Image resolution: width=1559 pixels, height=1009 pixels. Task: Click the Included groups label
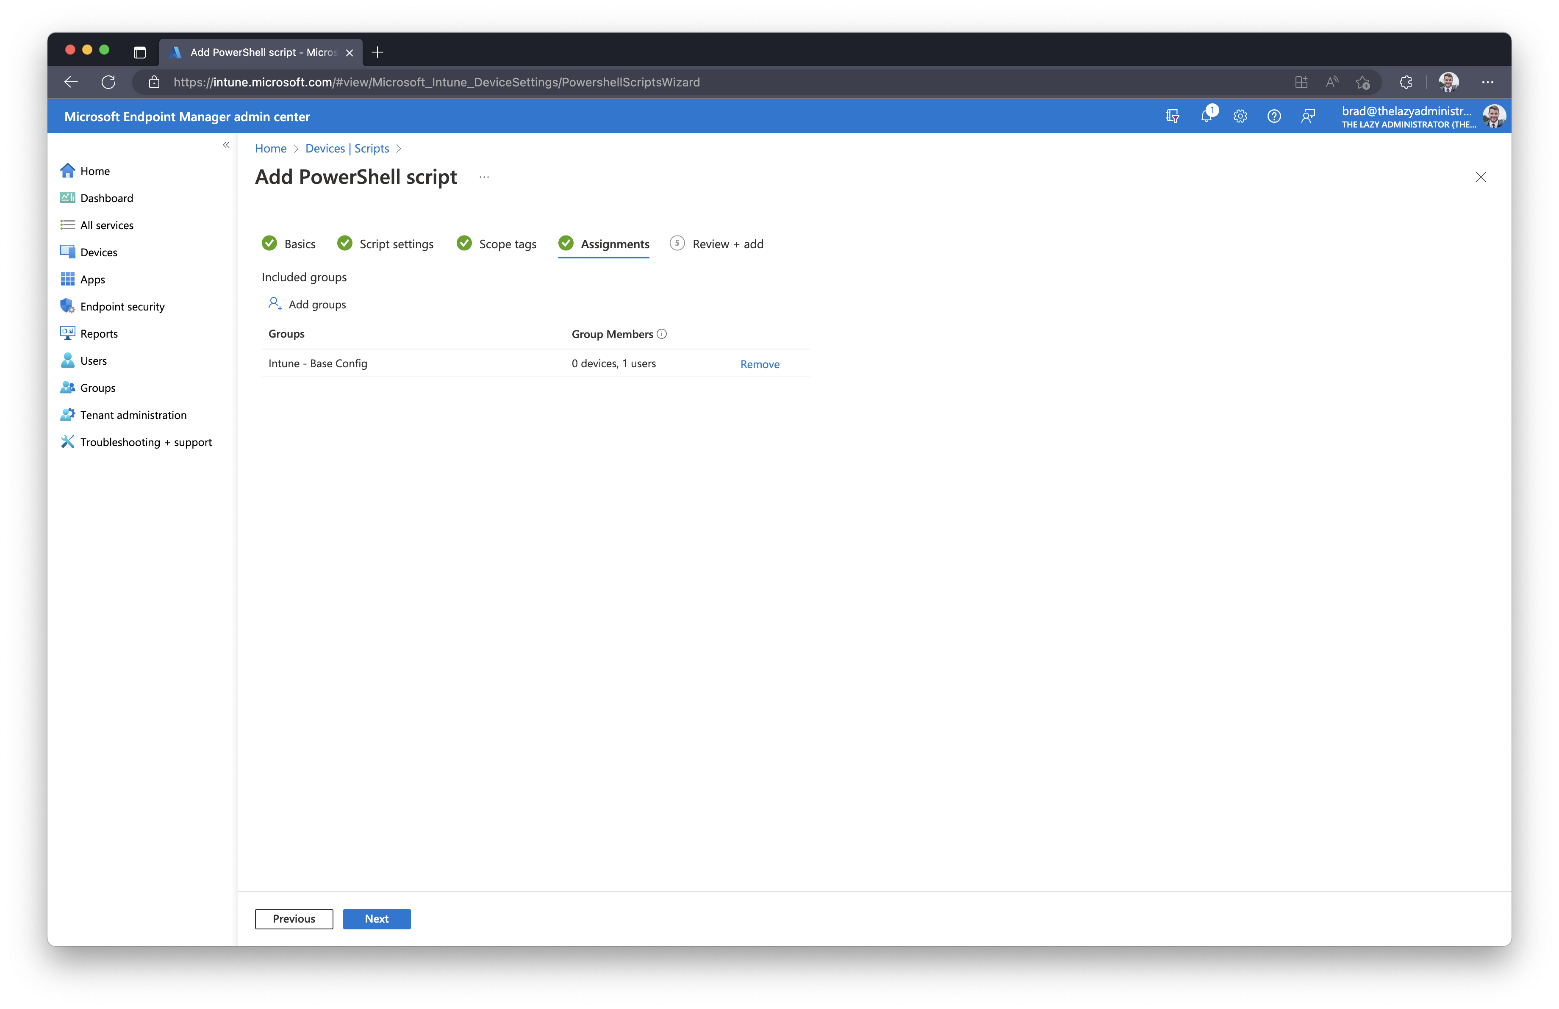(x=304, y=277)
